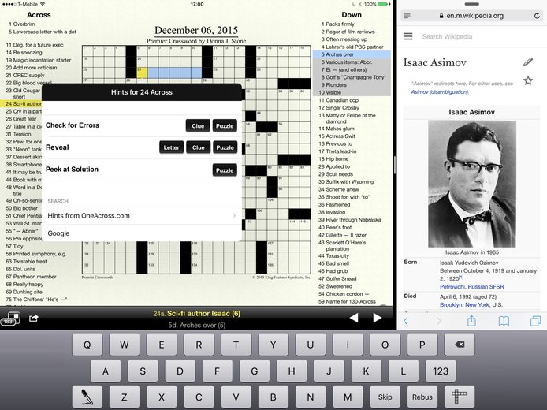The width and height of the screenshot is (547, 410).
Task: Go back in Safari
Action: (406, 321)
